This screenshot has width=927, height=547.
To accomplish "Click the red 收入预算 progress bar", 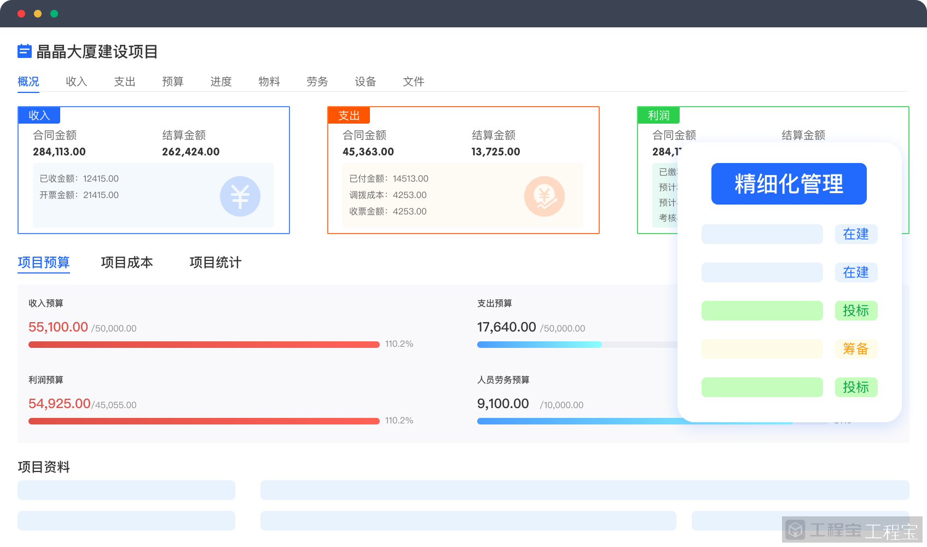I will click(x=204, y=345).
